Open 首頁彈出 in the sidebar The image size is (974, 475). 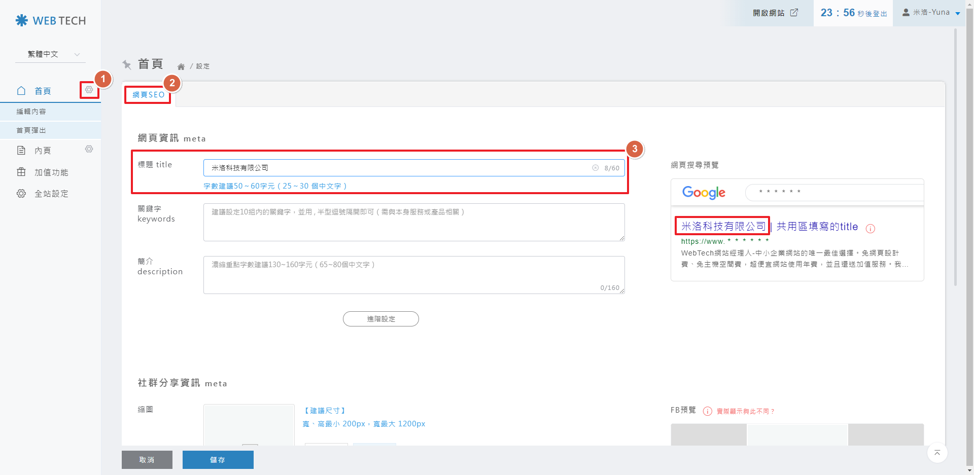coord(31,130)
